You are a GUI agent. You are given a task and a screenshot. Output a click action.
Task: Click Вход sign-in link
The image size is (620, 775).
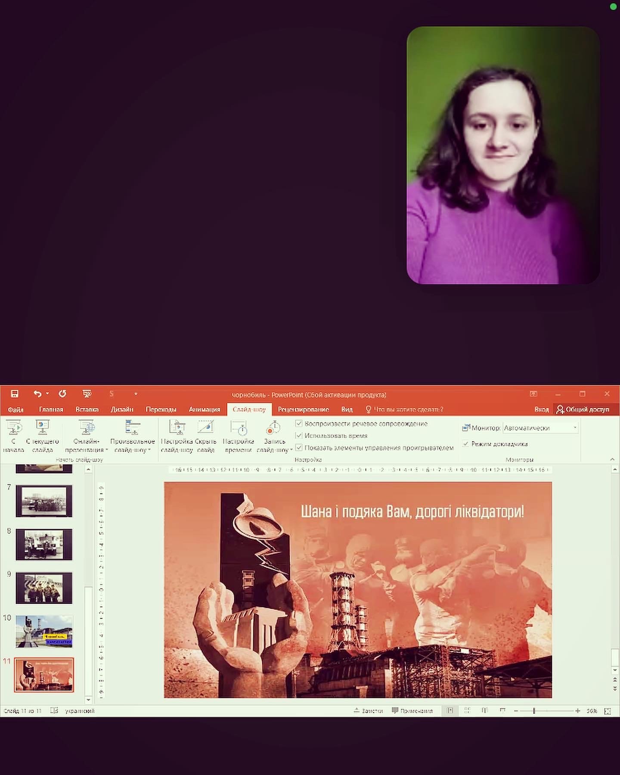542,409
